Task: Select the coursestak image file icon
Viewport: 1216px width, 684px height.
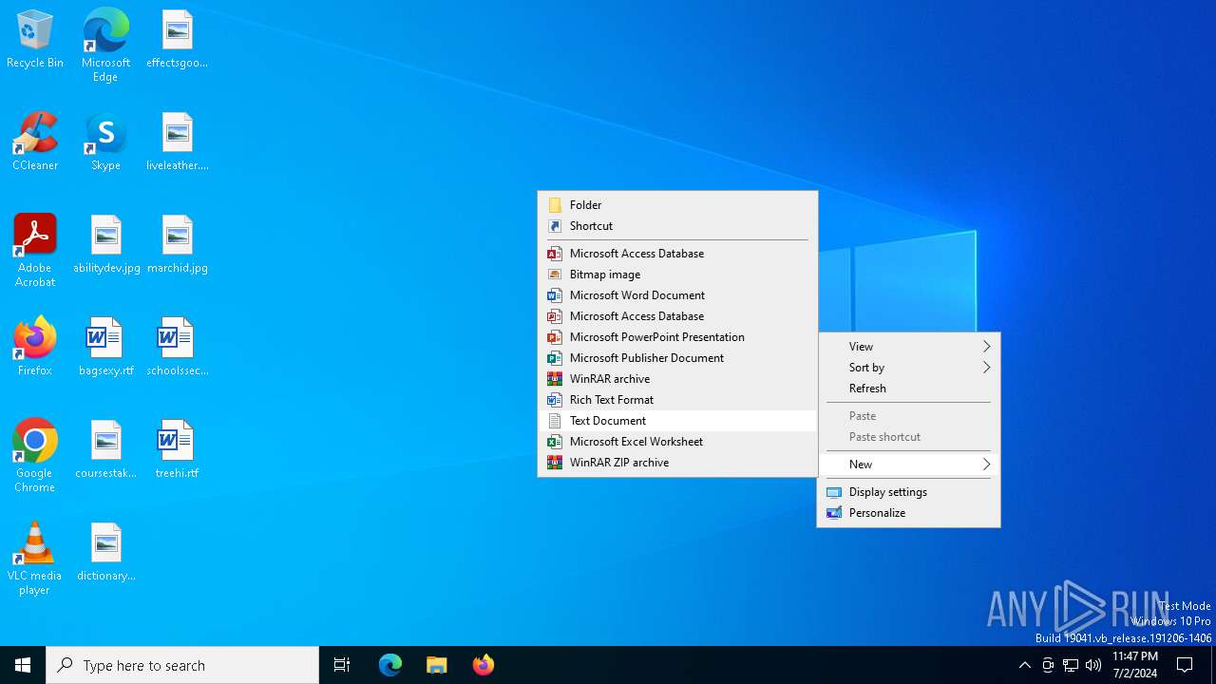Action: coord(105,450)
